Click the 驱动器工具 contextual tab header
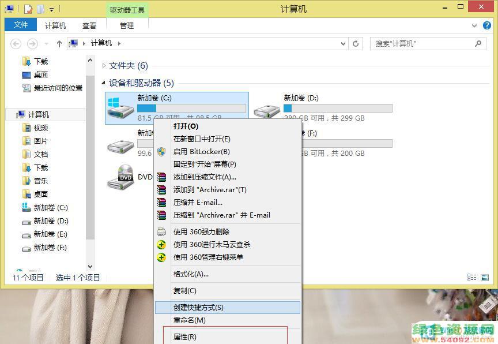Viewport: 498px width, 344px height. point(127,10)
